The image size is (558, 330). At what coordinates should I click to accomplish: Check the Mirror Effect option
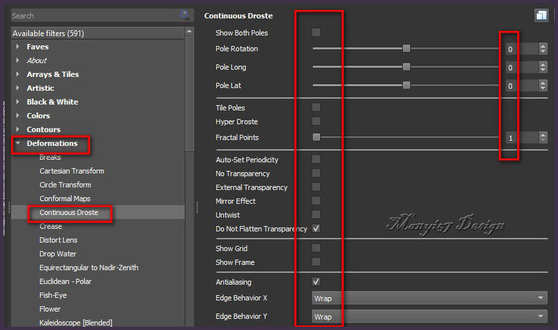(316, 201)
